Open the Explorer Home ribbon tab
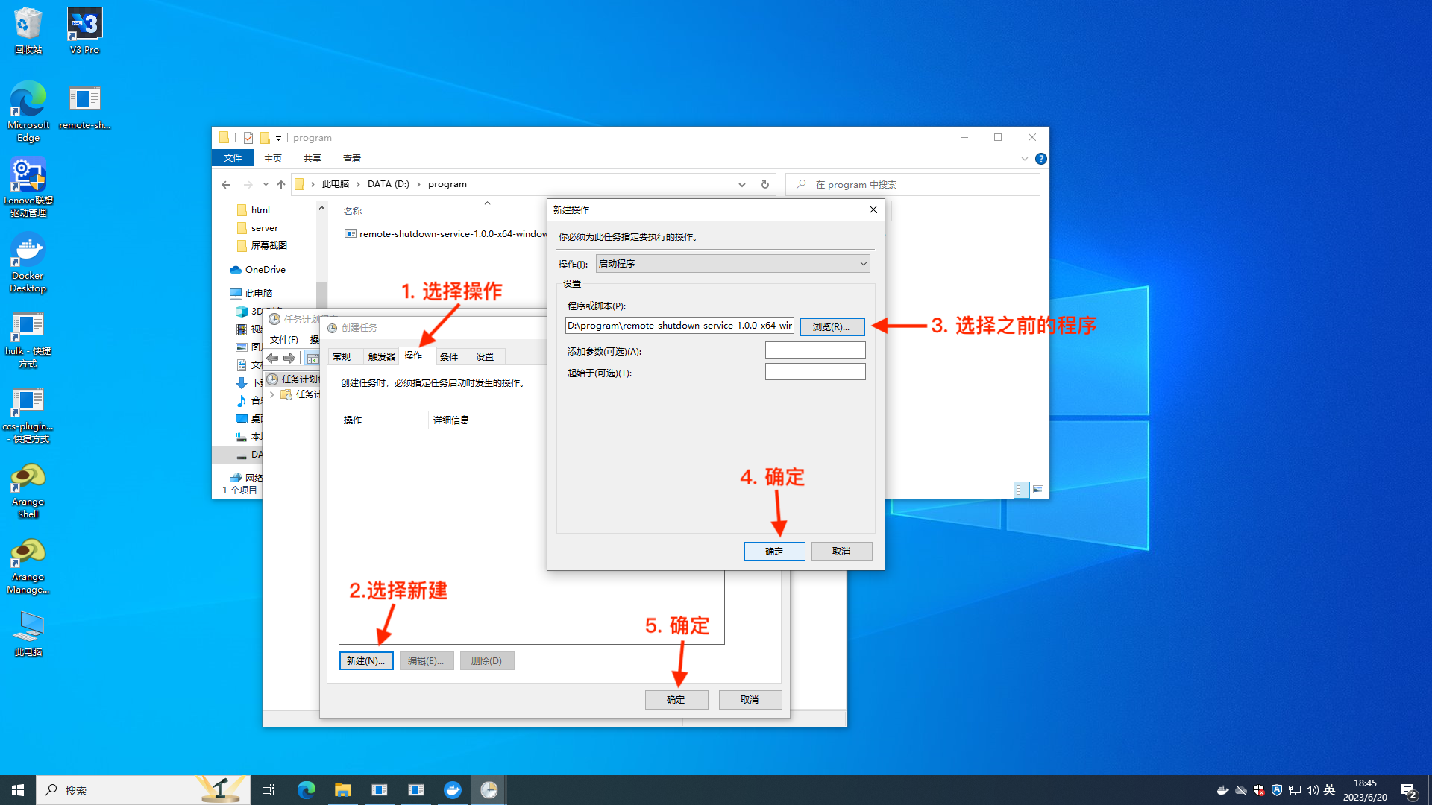Screen dimensions: 1432x805 tap(273, 159)
